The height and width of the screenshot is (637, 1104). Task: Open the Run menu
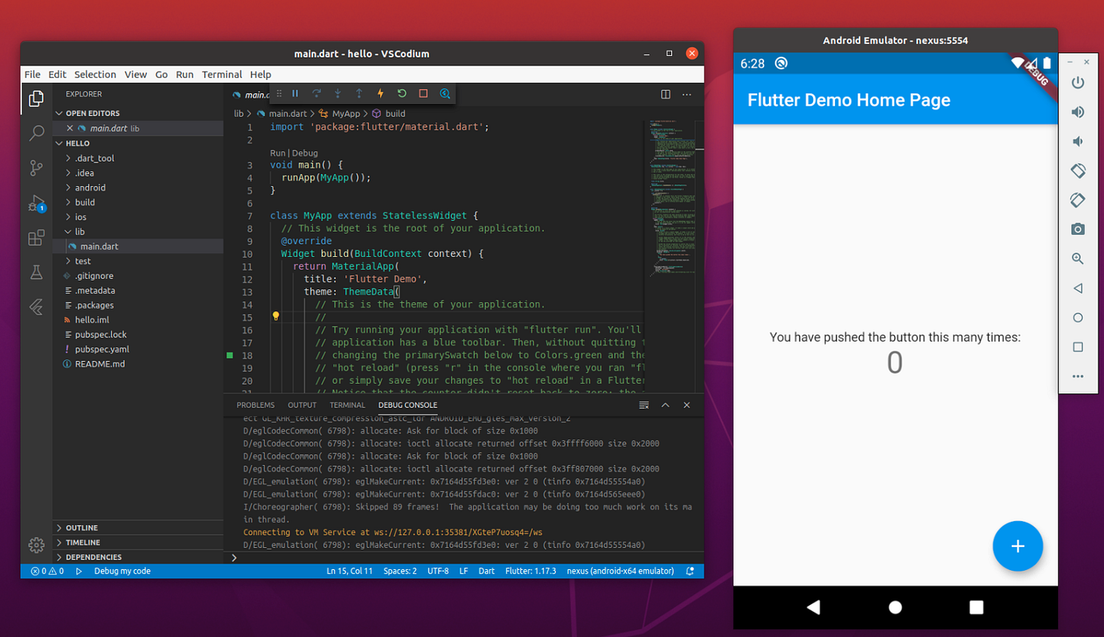pos(185,74)
